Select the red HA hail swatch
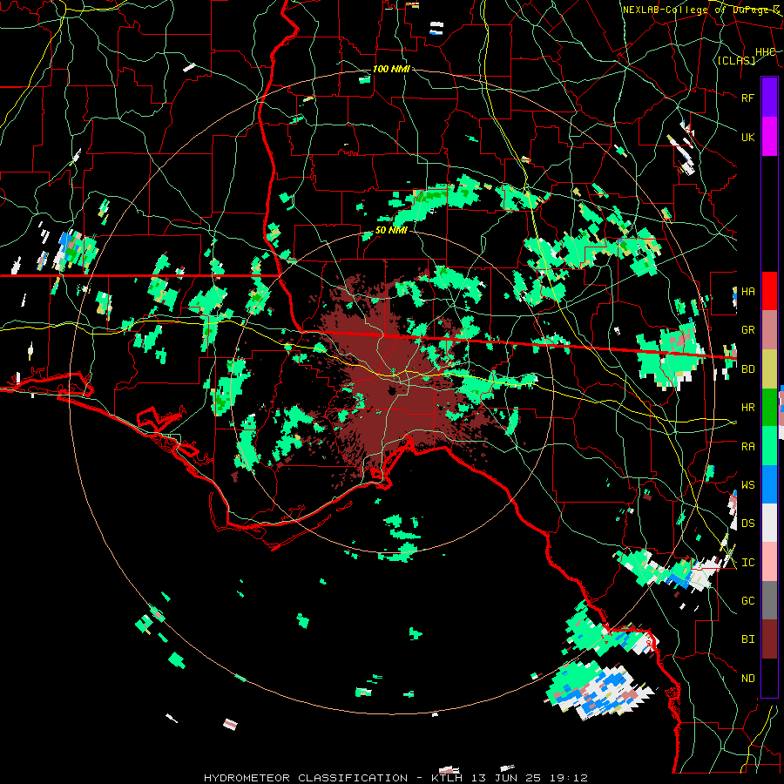The image size is (784, 784). [x=769, y=291]
